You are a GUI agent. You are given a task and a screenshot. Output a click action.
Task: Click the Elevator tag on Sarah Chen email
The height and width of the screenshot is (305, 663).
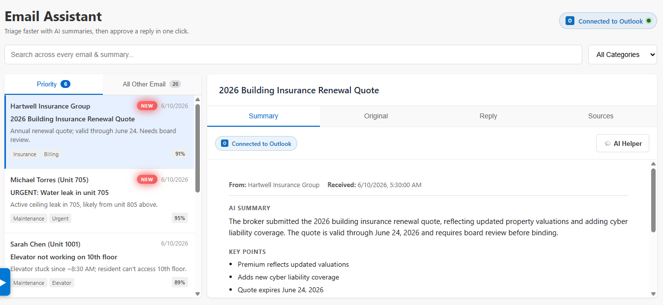point(62,283)
